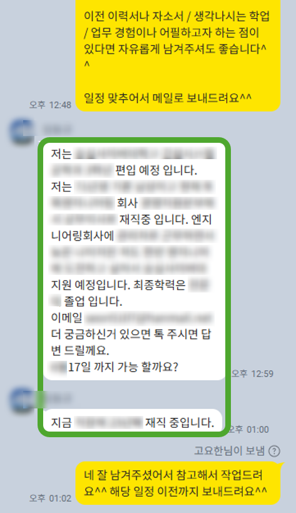The height and width of the screenshot is (513, 296).
Task: Select the white bubble 지금 재직 중입니다
Action: click(x=132, y=422)
